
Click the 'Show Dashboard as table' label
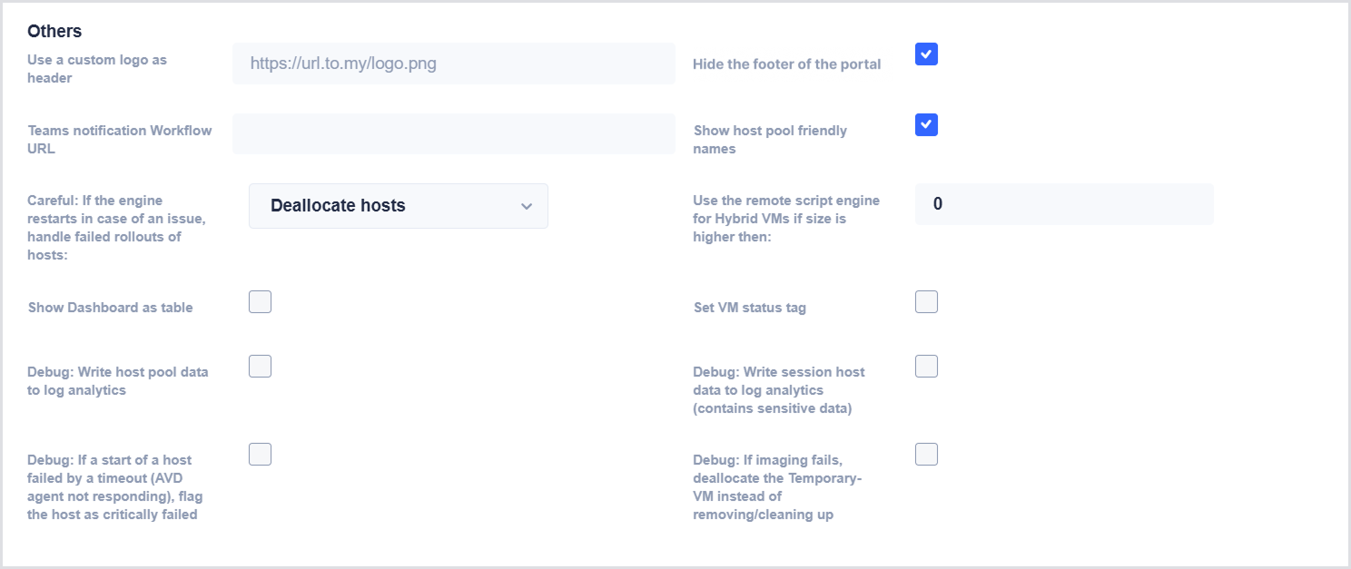click(111, 308)
